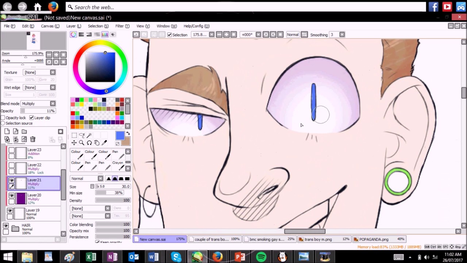467x263 pixels.
Task: Clear the layer with eraser icon
Action: click(x=24, y=139)
